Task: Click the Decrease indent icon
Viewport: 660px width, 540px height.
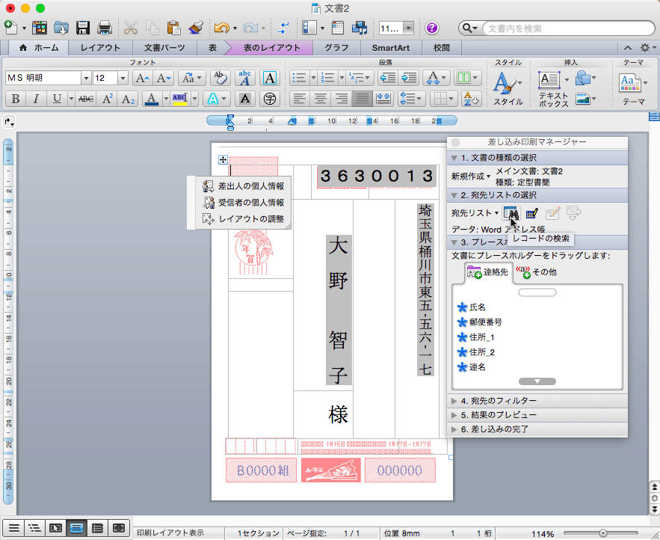Action: point(388,78)
